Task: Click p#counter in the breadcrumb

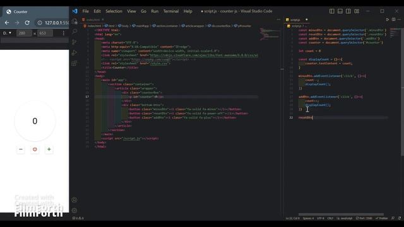Action: click(242, 26)
